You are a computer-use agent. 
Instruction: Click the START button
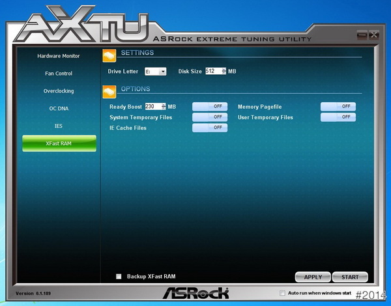[350, 277]
